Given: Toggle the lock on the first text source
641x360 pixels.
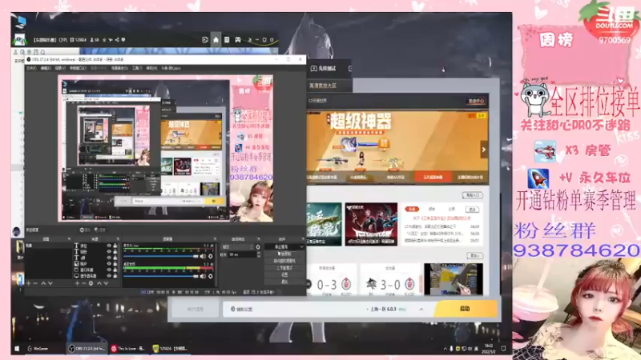Looking at the screenshot, I should pyautogui.click(x=115, y=246).
